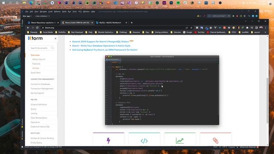
Task: Open Windows Start menu
Action: point(3,3)
